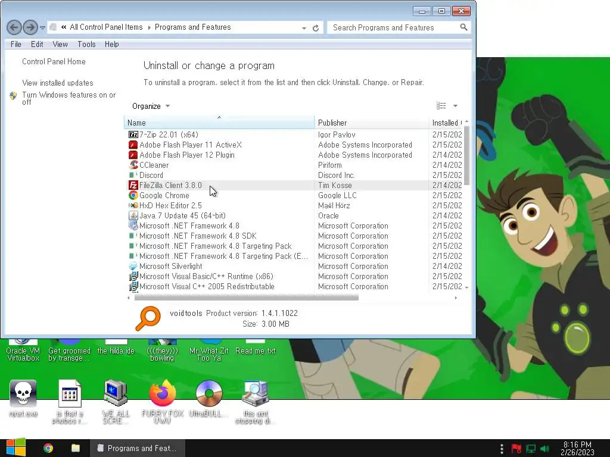
Task: Click All Control Panel Items breadcrumb
Action: 106,27
